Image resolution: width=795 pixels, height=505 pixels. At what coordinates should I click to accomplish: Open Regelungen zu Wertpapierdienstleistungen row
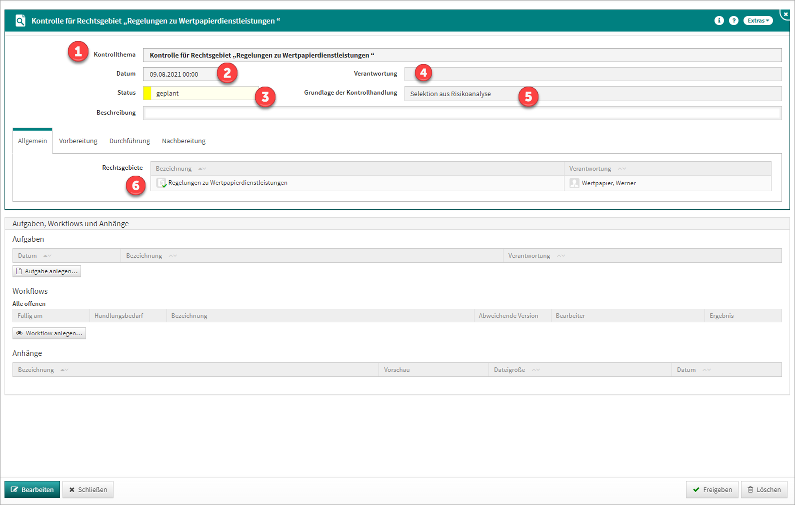357,183
